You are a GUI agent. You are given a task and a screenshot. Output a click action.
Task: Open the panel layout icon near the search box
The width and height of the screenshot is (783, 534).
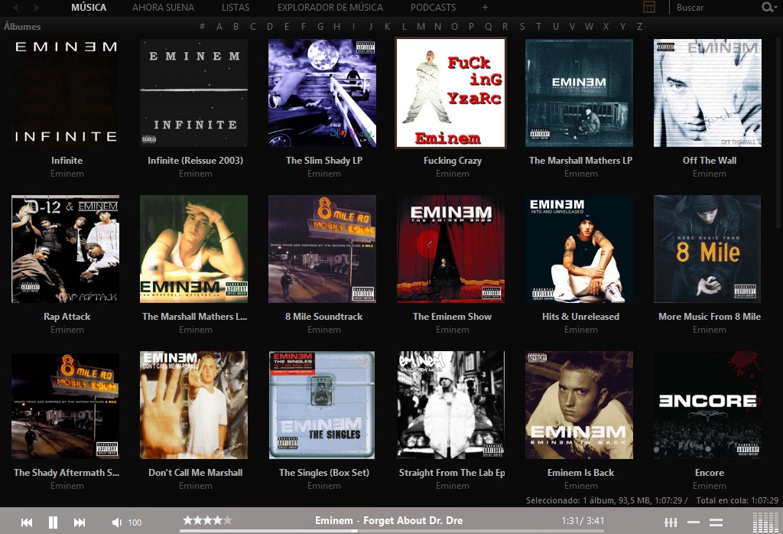pos(649,7)
